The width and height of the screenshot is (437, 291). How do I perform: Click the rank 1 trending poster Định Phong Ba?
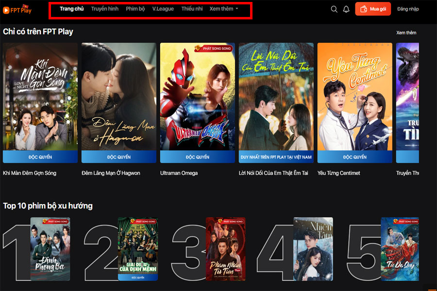50,249
